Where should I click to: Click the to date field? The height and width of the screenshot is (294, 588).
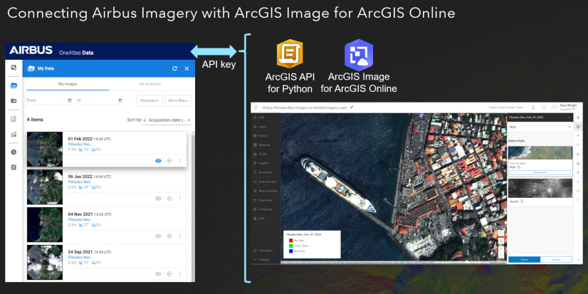[100, 100]
